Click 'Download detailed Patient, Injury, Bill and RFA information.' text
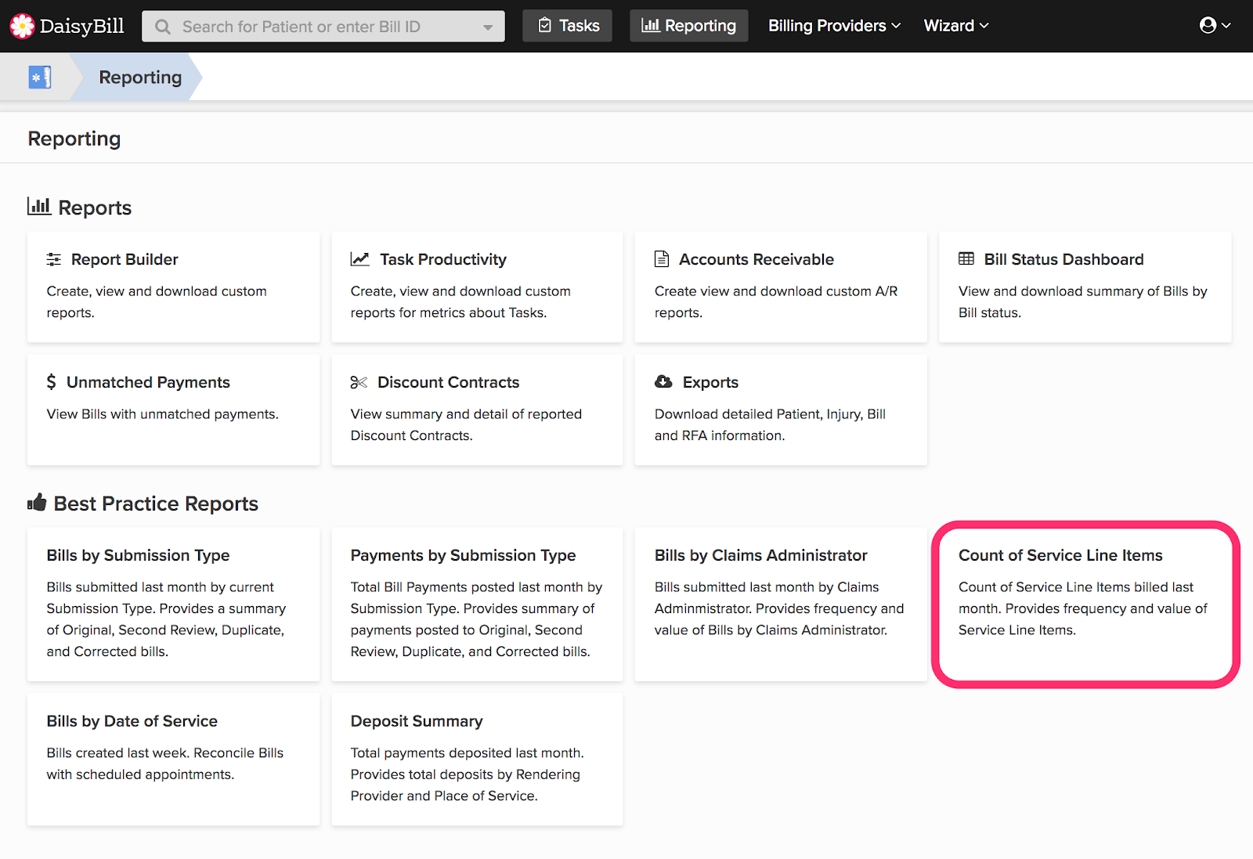The image size is (1253, 859). tap(770, 424)
